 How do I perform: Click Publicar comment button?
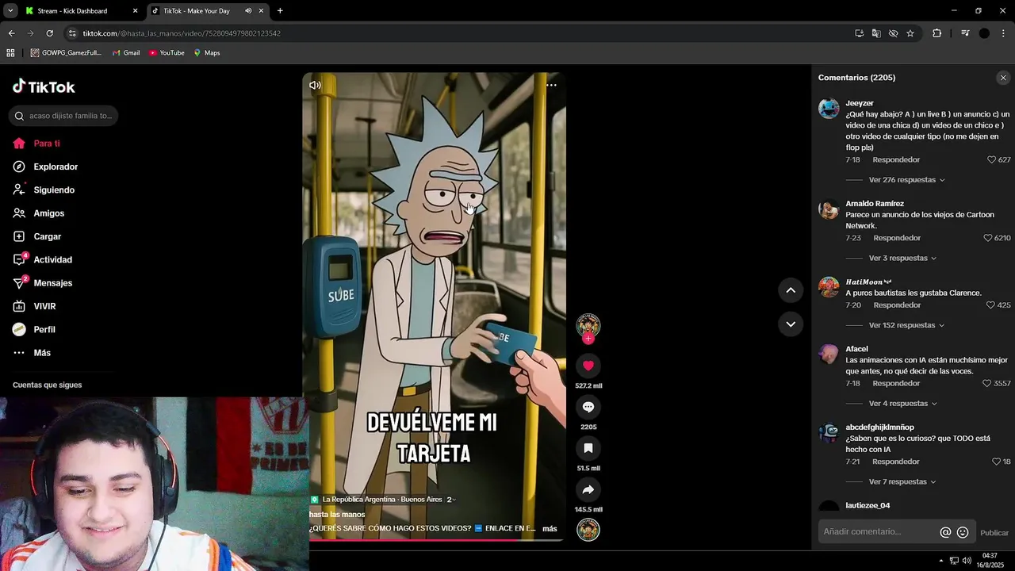point(994,533)
